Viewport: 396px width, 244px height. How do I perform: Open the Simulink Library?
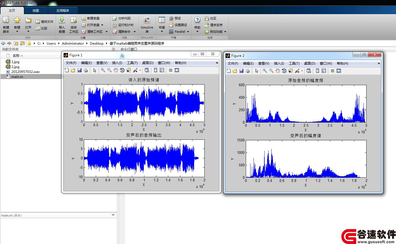coord(147,24)
